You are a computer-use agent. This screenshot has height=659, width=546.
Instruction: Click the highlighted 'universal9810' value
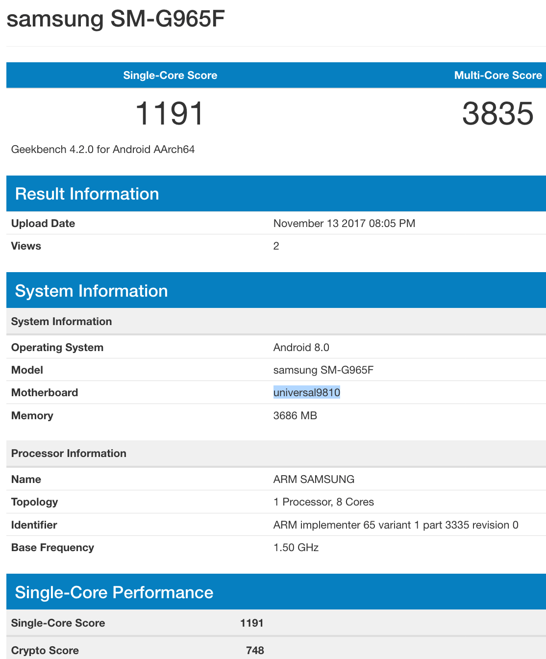(307, 392)
